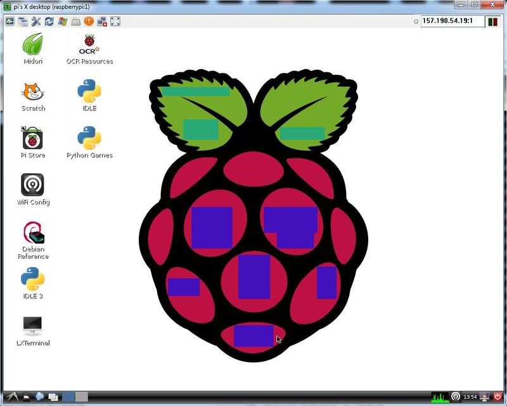Open connection options via crossed tools icon
The image size is (507, 406).
click(36, 22)
